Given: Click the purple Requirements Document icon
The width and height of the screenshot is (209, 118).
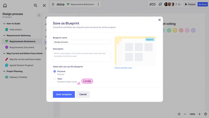Looking at the screenshot, I should pyautogui.click(x=7, y=47).
